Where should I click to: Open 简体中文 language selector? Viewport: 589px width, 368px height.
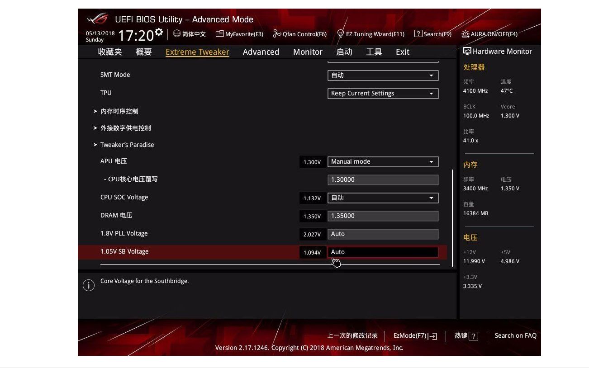[190, 34]
